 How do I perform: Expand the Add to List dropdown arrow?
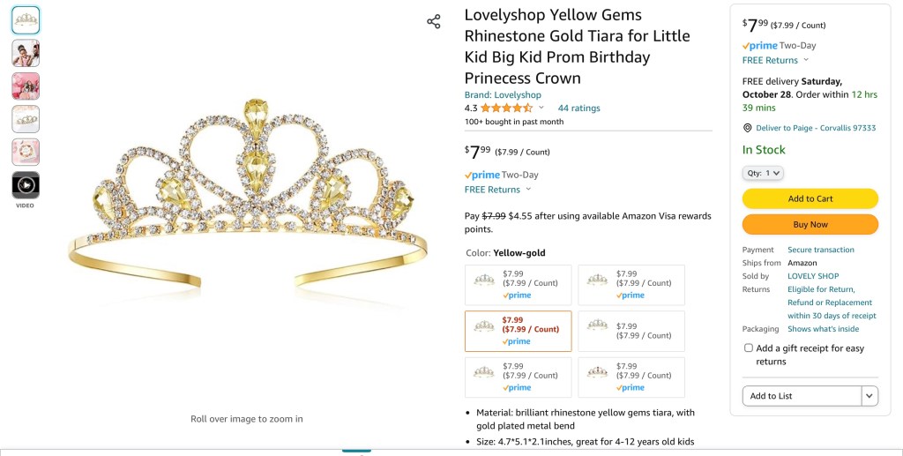[869, 396]
